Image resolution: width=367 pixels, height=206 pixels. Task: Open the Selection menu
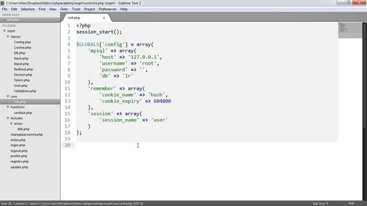[x=28, y=9]
